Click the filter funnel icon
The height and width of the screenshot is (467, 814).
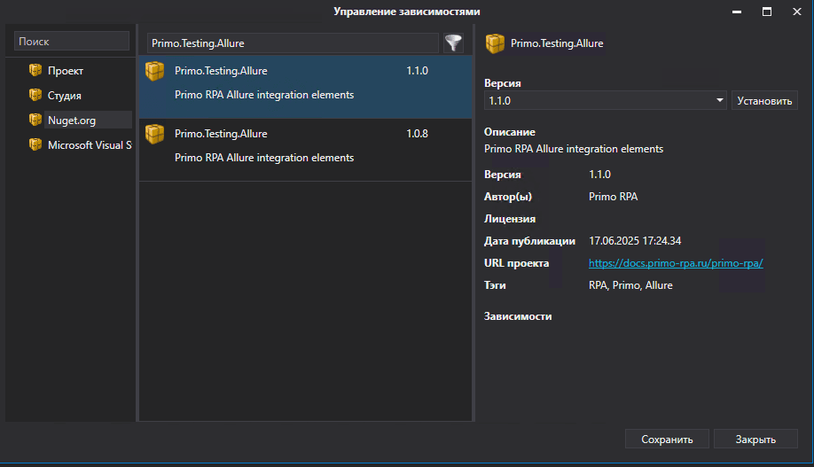(453, 43)
